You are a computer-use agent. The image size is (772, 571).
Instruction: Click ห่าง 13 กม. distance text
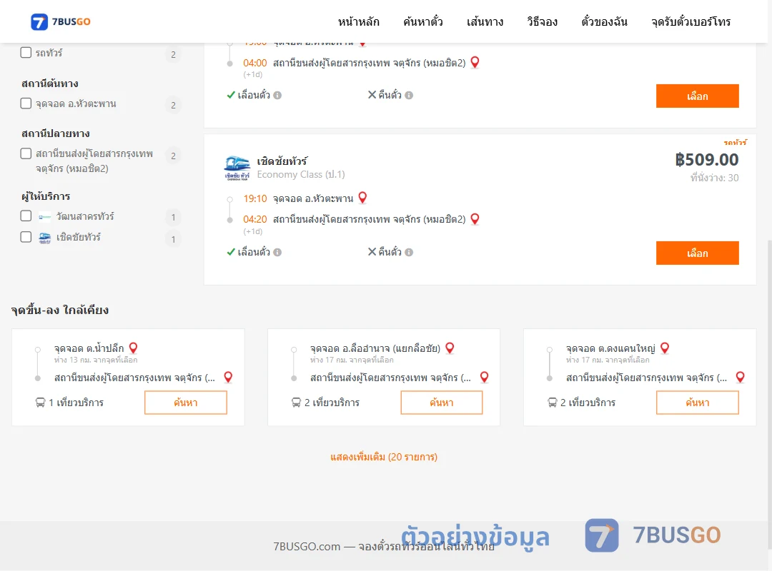(96, 360)
